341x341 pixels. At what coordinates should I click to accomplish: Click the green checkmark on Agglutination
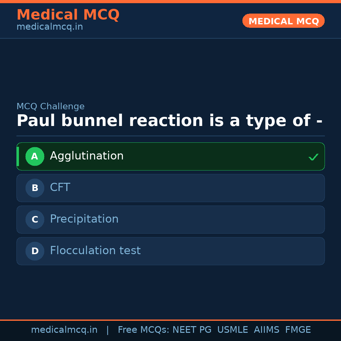[313, 157]
